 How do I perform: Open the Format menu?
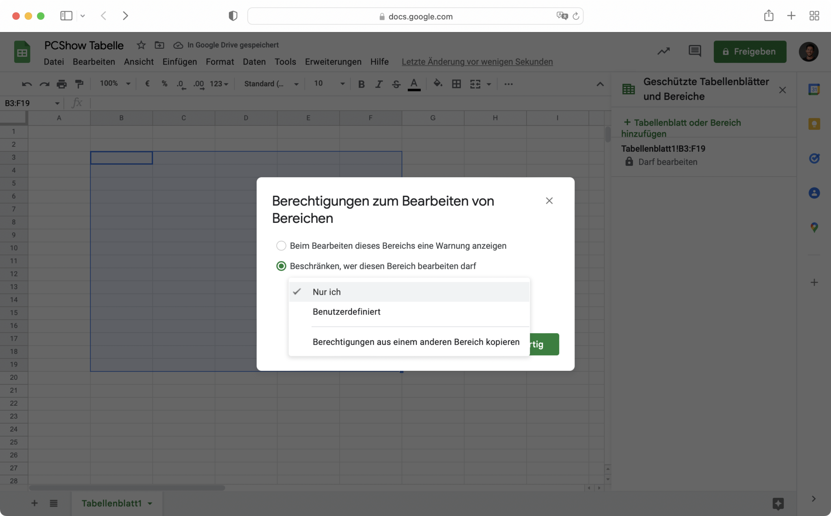220,62
